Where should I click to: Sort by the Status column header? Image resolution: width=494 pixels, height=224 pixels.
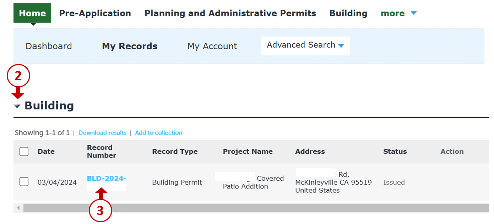(x=395, y=152)
